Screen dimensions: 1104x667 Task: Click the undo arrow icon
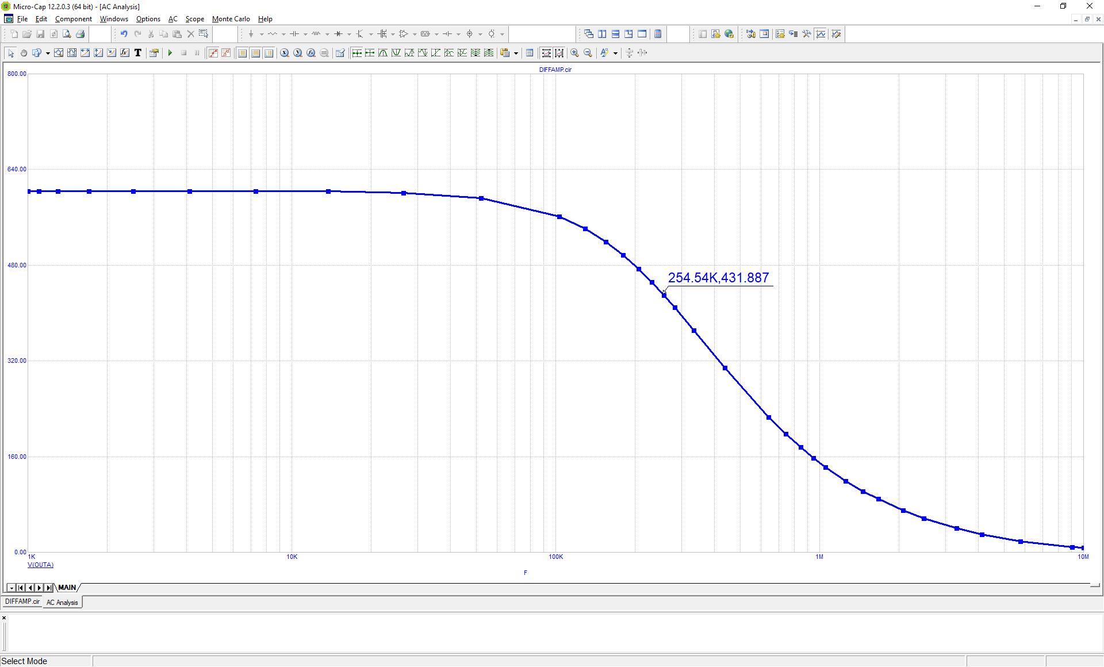(x=124, y=34)
